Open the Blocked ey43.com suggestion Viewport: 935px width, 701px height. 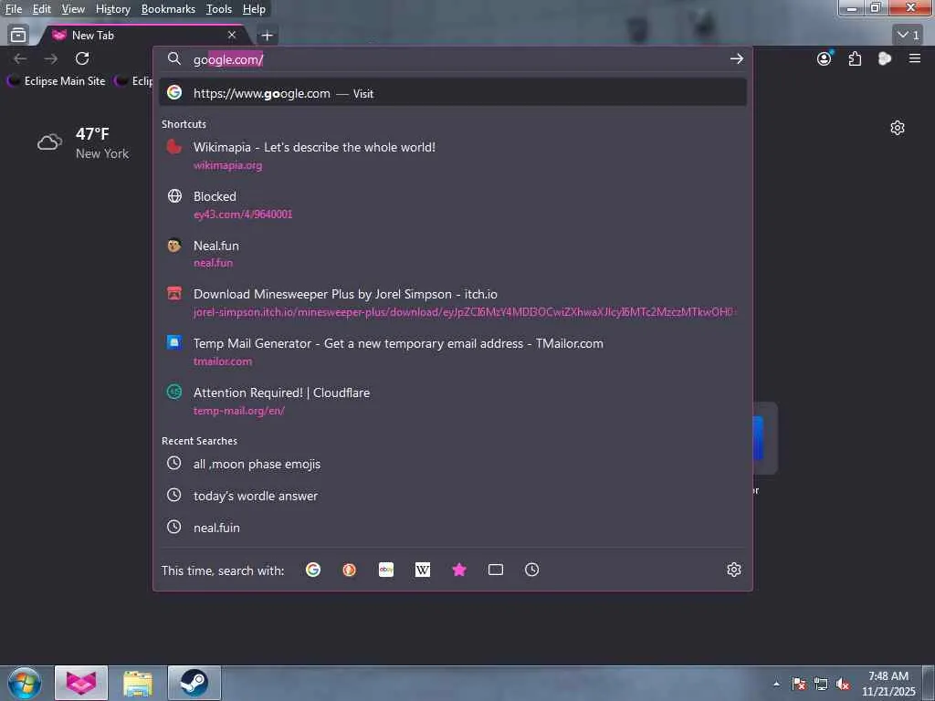pos(453,204)
